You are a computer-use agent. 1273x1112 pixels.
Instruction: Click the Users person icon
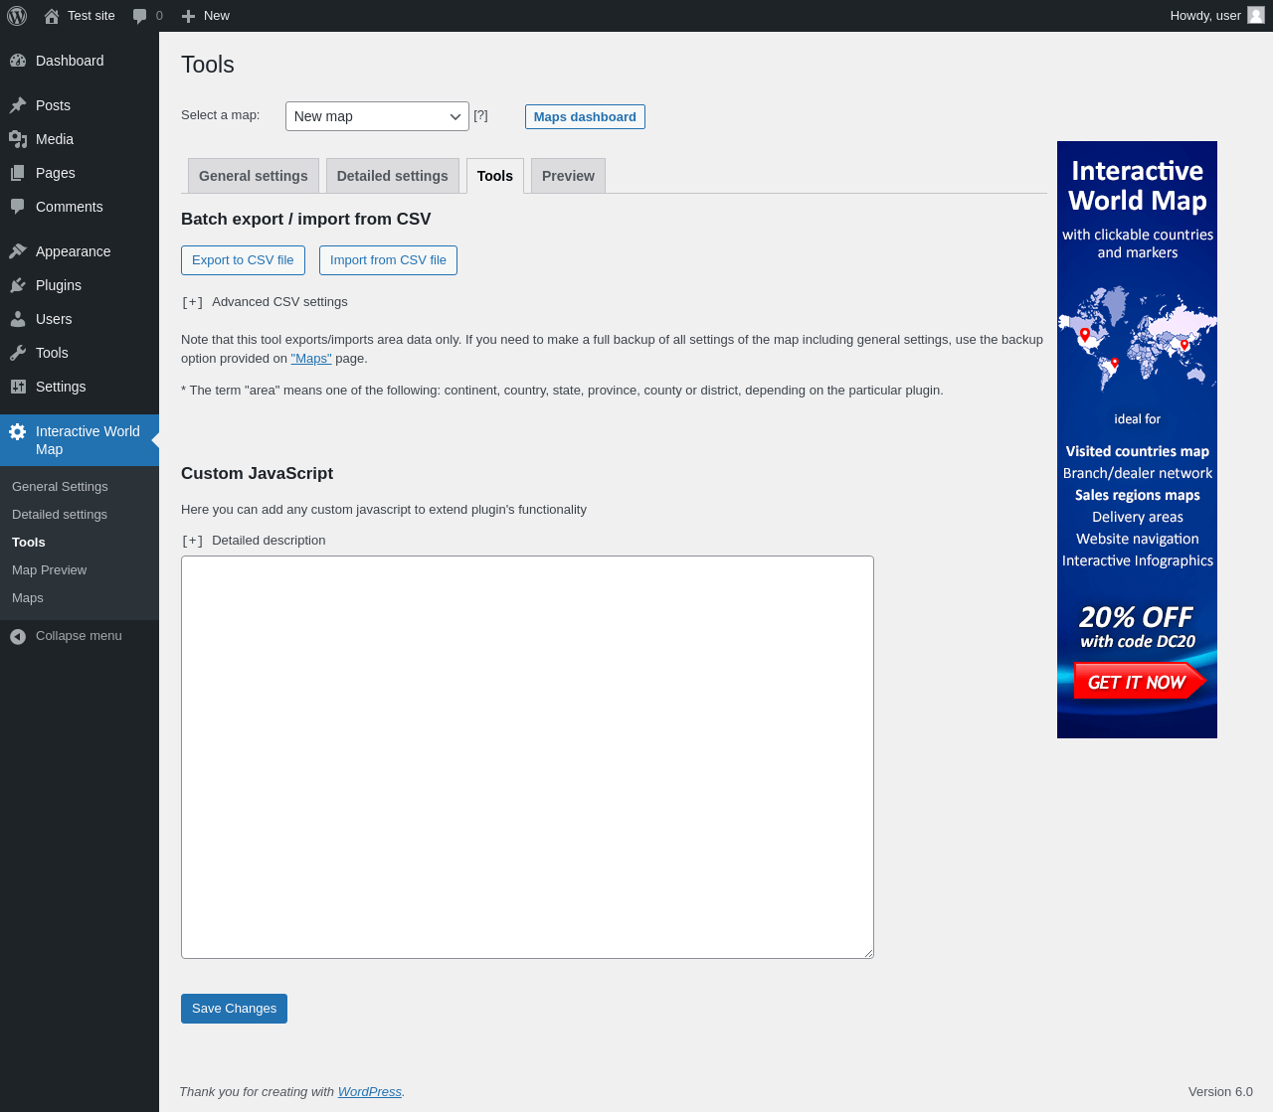pyautogui.click(x=18, y=319)
